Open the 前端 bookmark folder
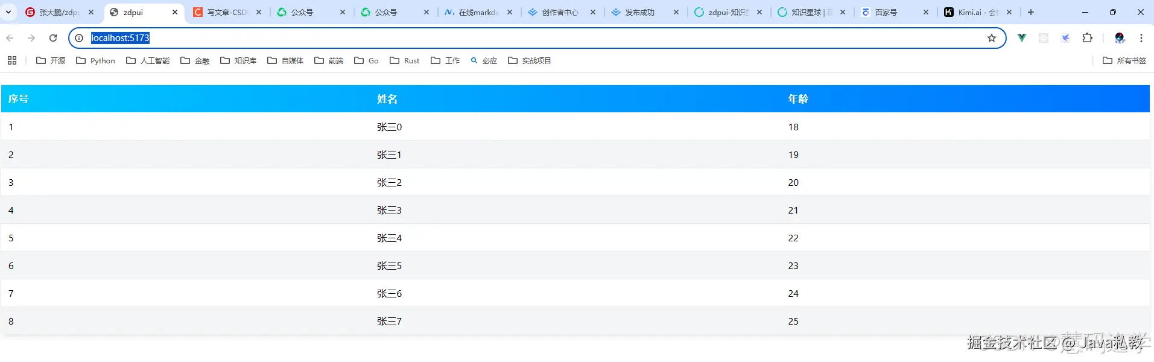 click(329, 60)
